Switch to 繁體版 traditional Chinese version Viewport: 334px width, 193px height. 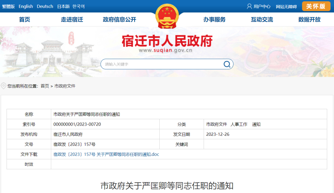(9, 6)
